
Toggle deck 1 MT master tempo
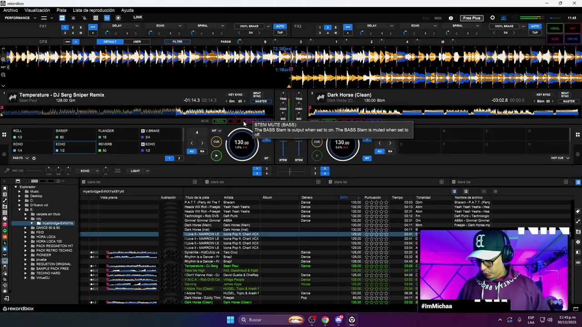pyautogui.click(x=266, y=159)
